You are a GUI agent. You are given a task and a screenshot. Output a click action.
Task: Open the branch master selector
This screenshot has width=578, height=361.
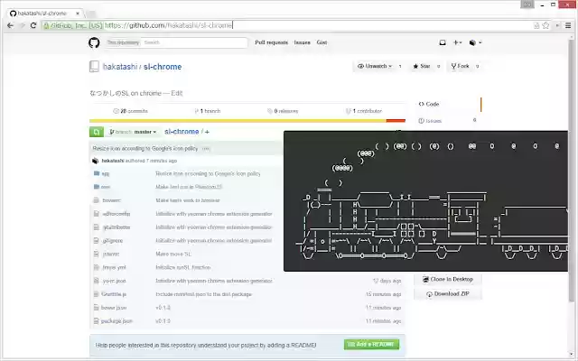pos(133,132)
